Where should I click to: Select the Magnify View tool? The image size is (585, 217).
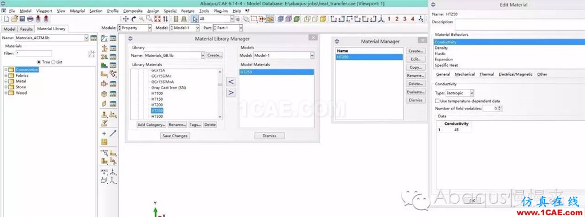[142, 19]
